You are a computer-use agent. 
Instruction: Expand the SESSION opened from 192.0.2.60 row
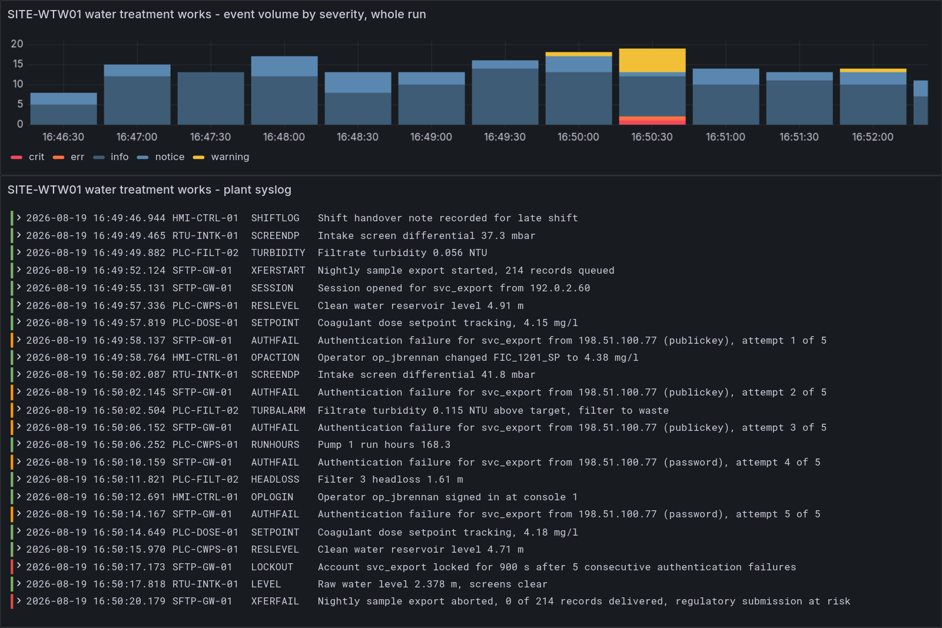[19, 288]
